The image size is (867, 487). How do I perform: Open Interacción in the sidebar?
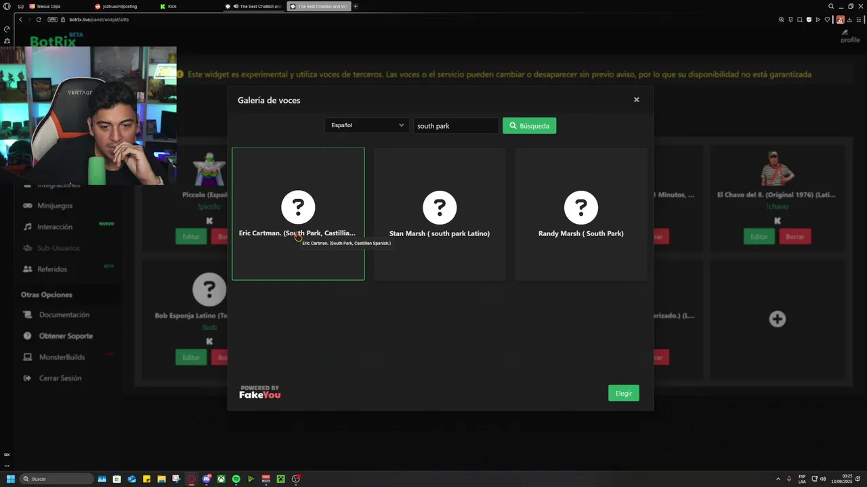coord(55,227)
